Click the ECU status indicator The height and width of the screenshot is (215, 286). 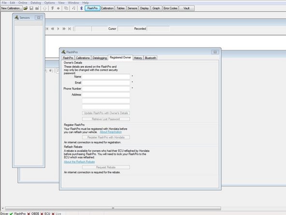click(x=49, y=214)
